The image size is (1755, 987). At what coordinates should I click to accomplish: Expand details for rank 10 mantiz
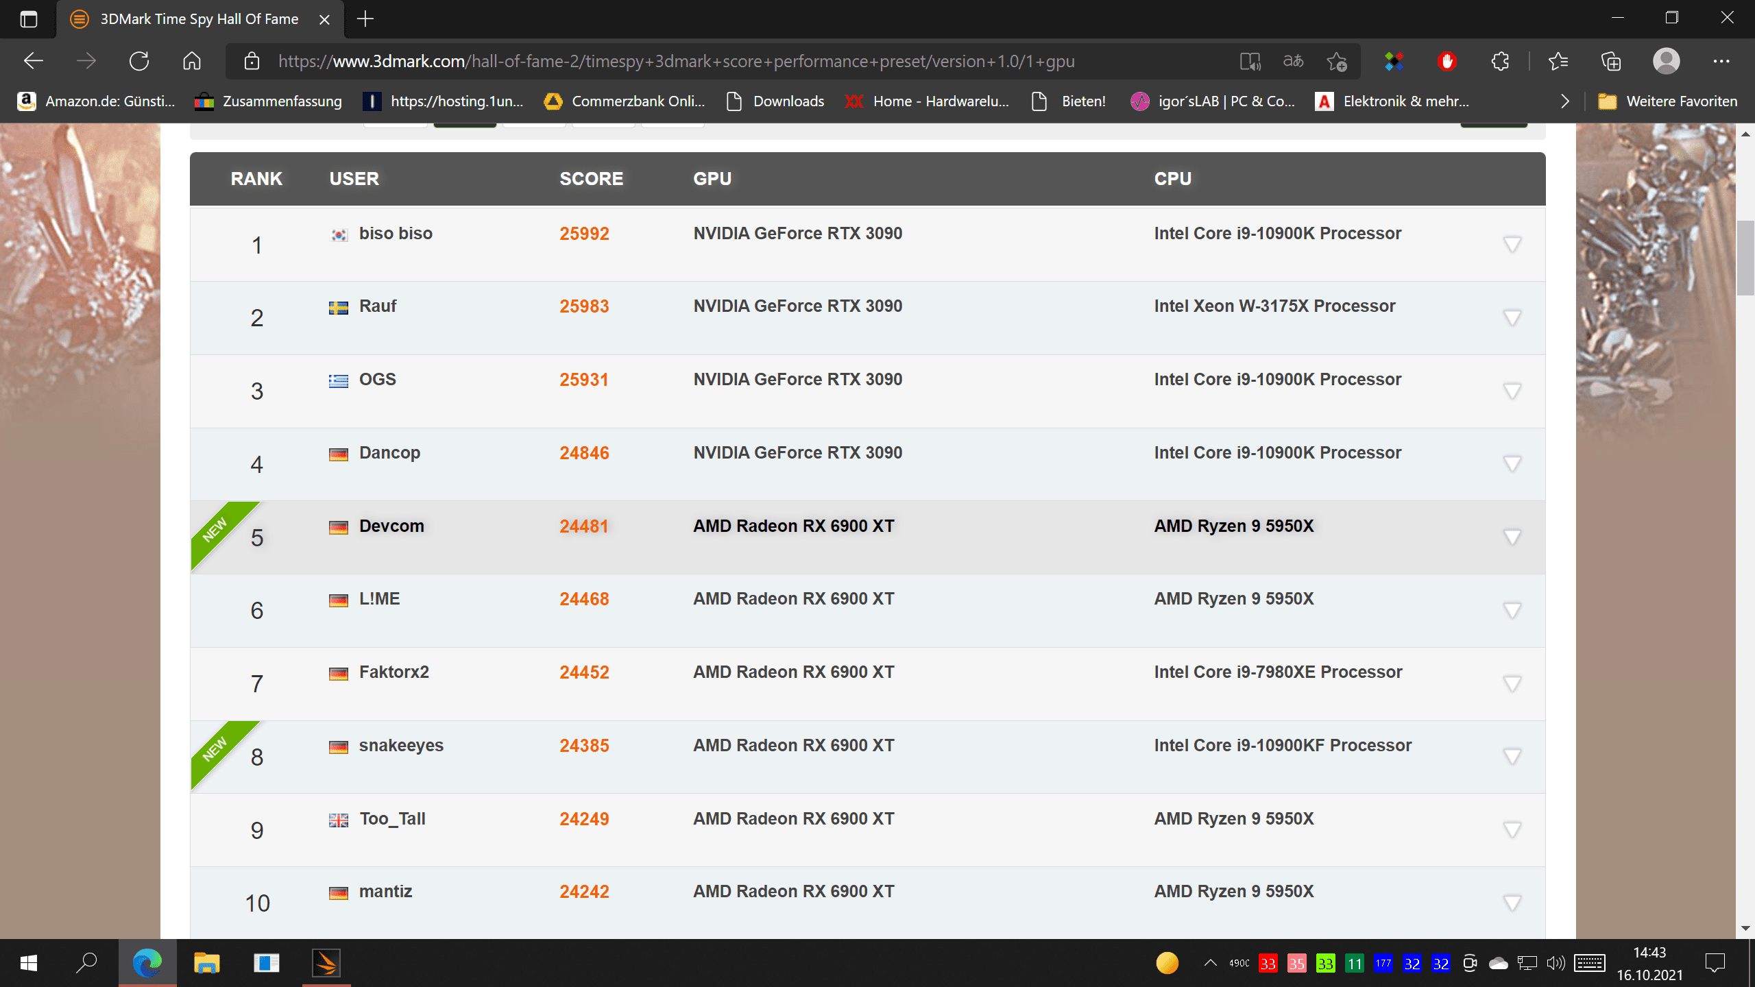[x=1512, y=903]
